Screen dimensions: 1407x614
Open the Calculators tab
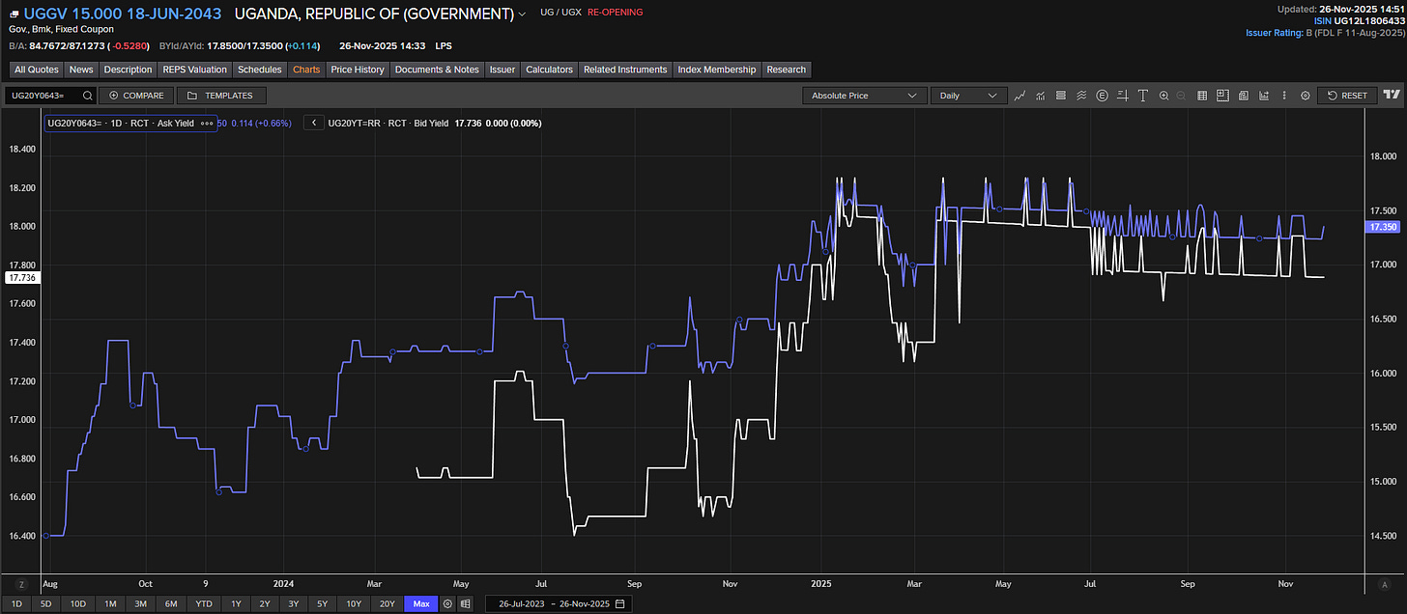(x=550, y=70)
